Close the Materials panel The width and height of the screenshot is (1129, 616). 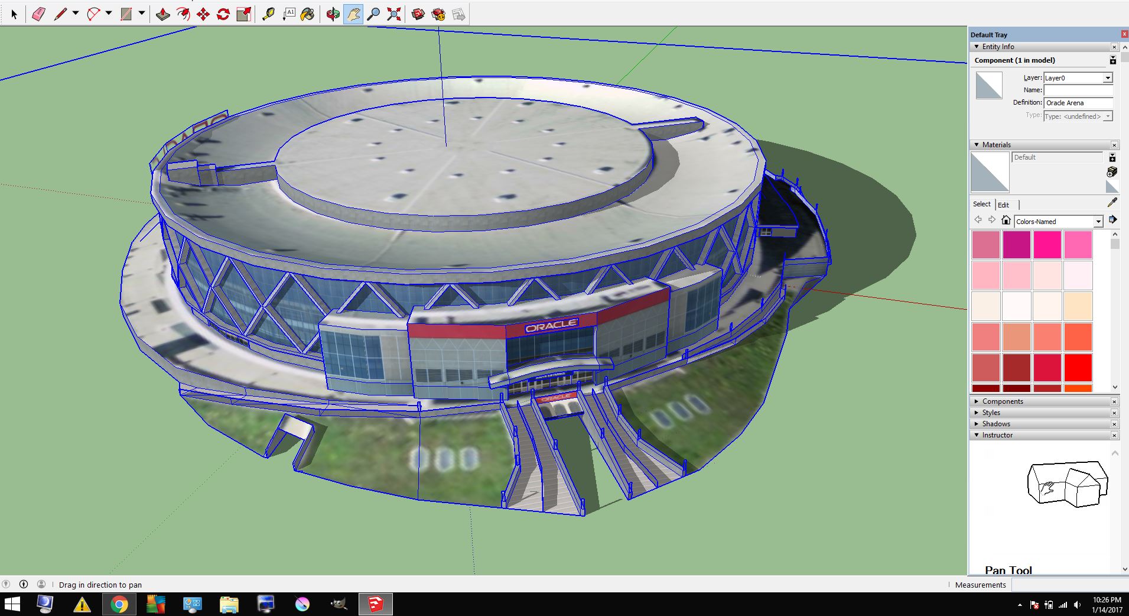tap(1114, 145)
